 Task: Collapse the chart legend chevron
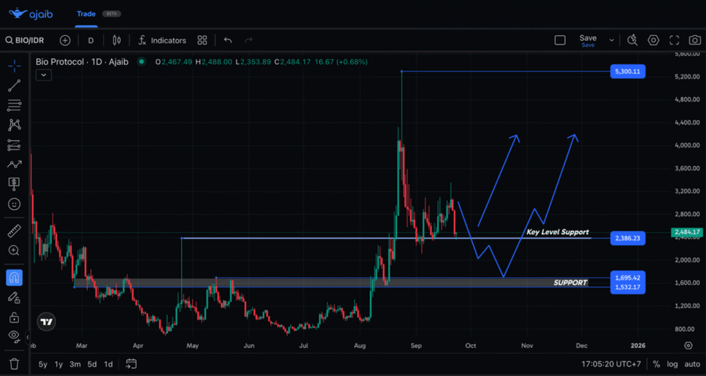(x=44, y=75)
